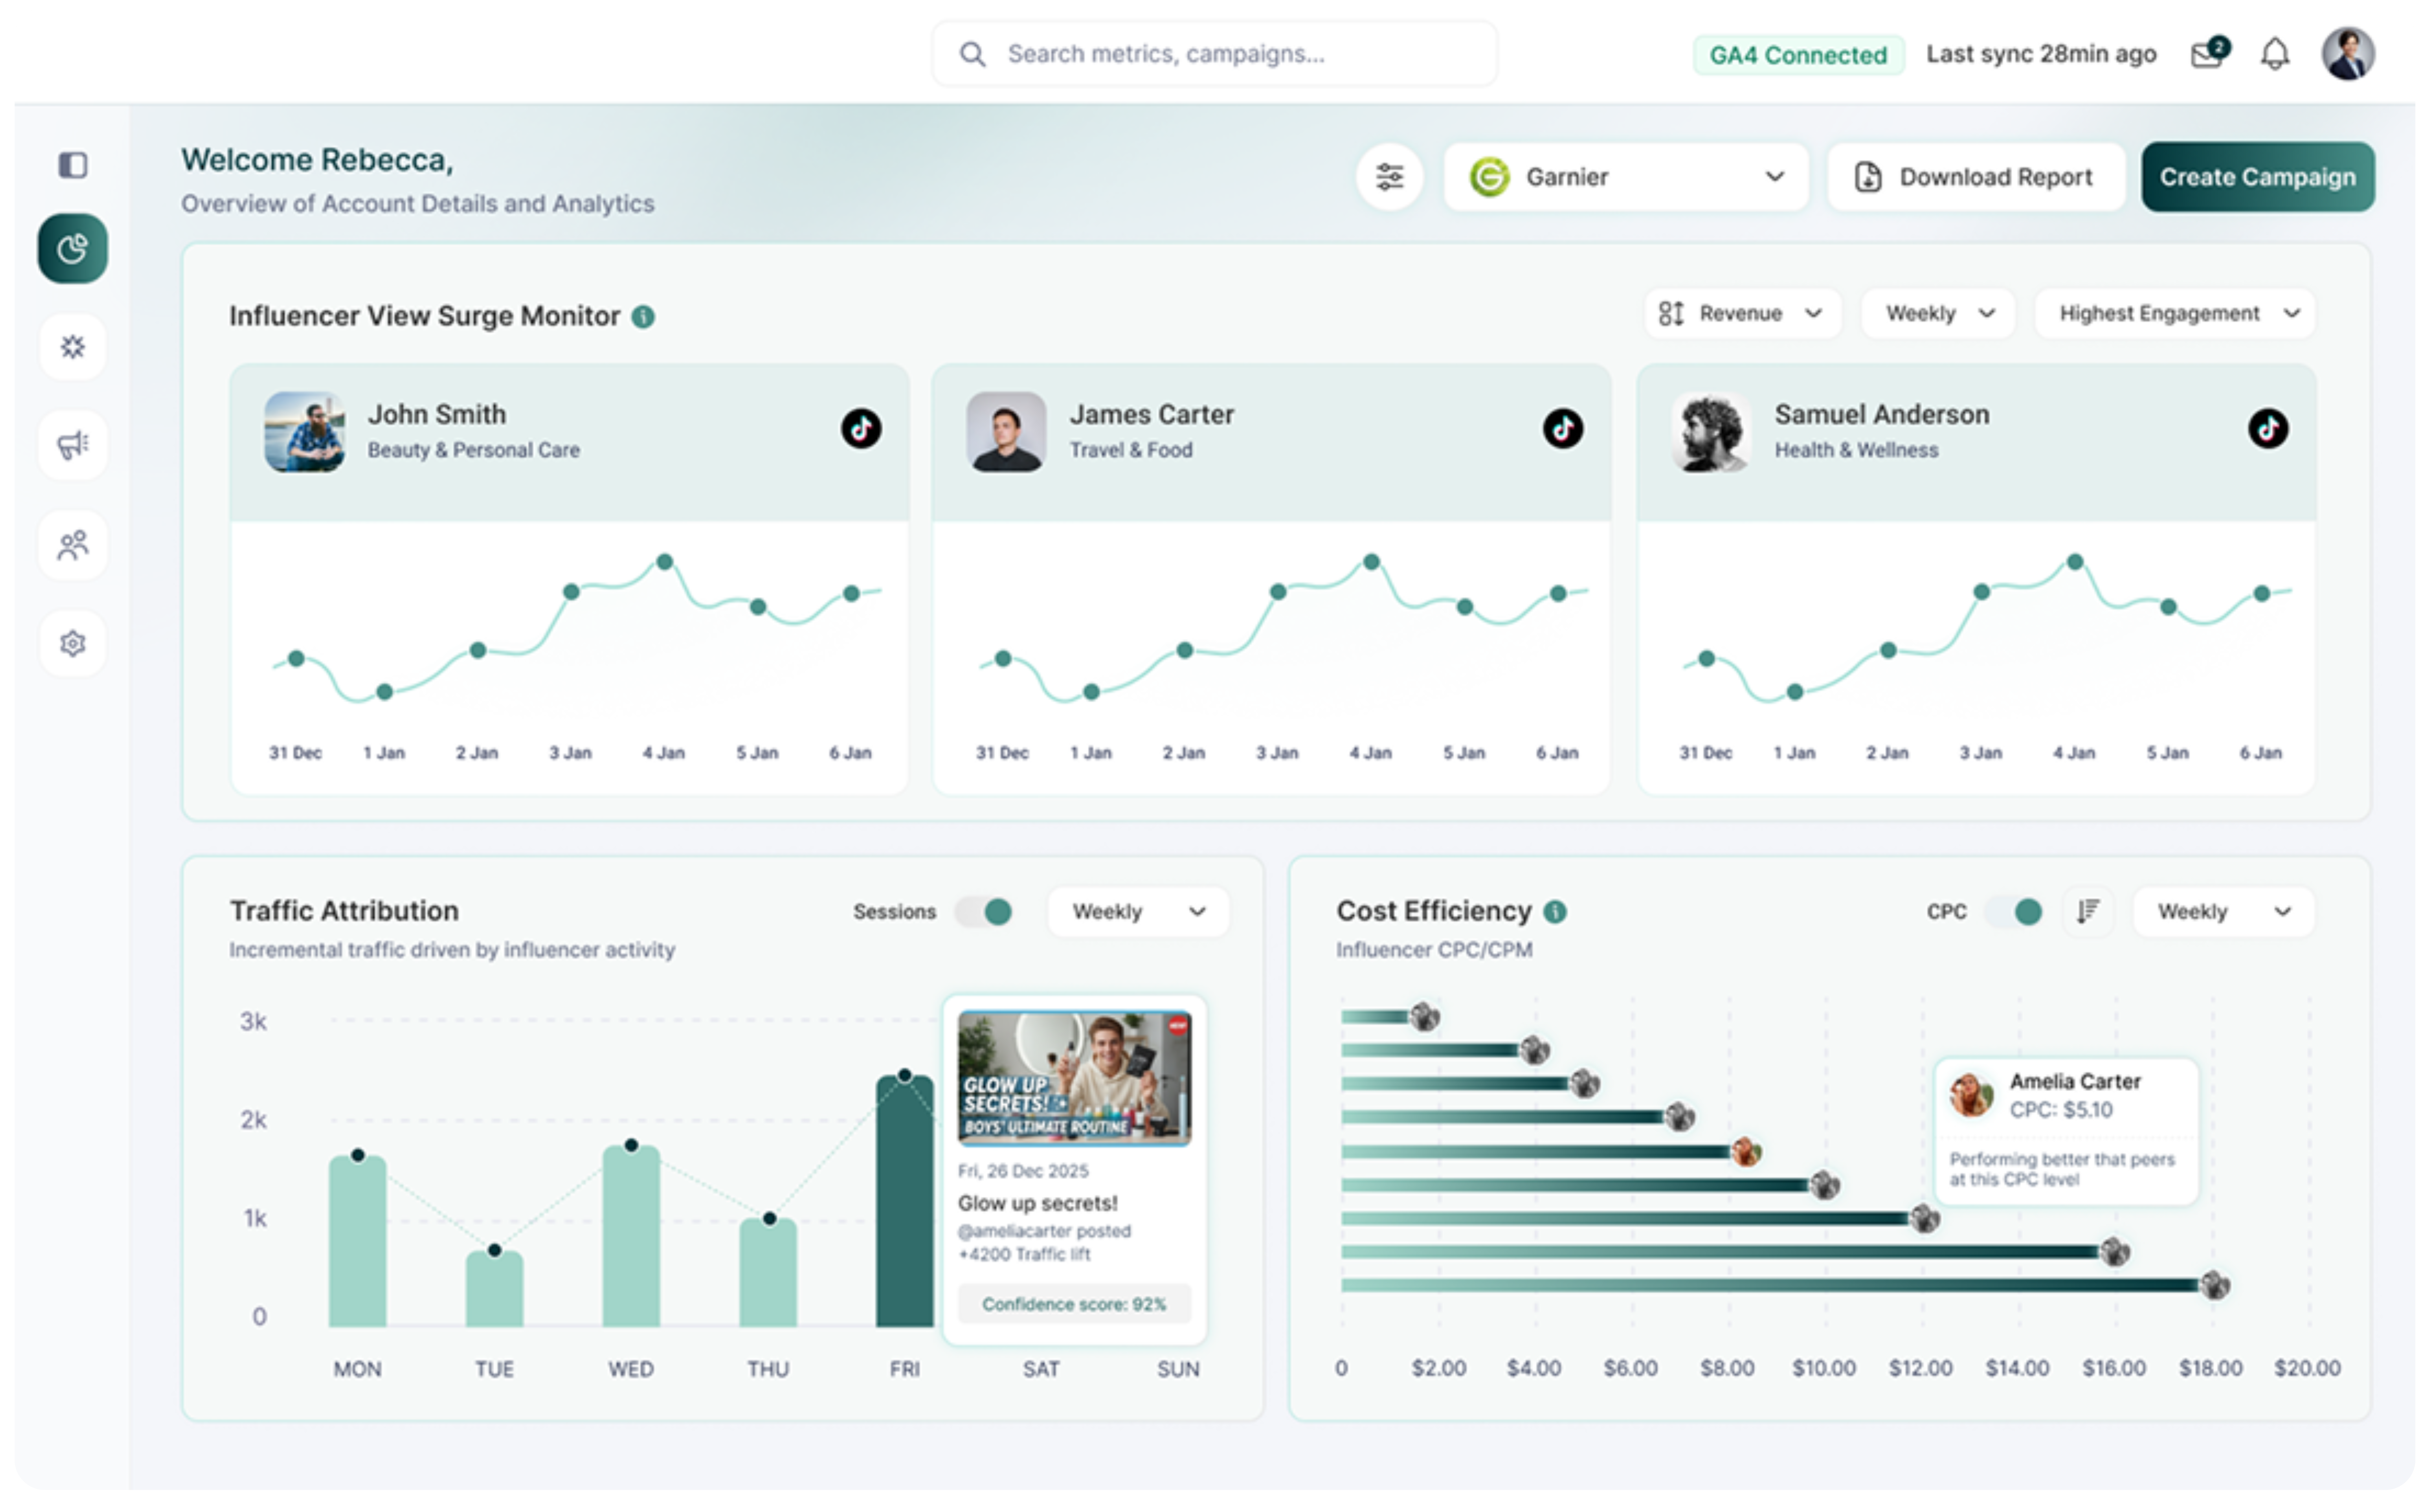
Task: Click John Smith's TikTok icon
Action: (x=861, y=429)
